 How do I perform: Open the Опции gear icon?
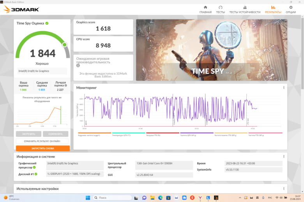(x=291, y=7)
